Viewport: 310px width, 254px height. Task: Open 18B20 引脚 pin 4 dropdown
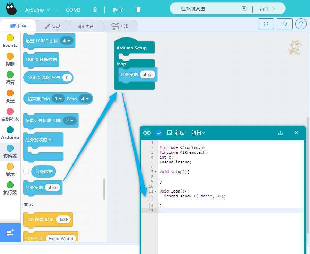point(67,41)
